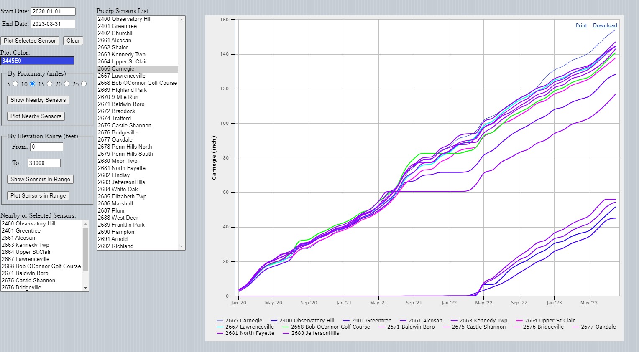Click the Nearby Sensors list scroll-down arrow
This screenshot has width=639, height=352.
click(x=86, y=288)
